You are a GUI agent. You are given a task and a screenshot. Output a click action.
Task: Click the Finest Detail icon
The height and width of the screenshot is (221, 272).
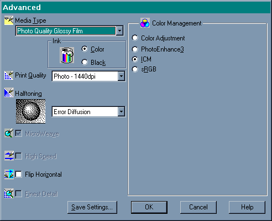tap(9, 193)
